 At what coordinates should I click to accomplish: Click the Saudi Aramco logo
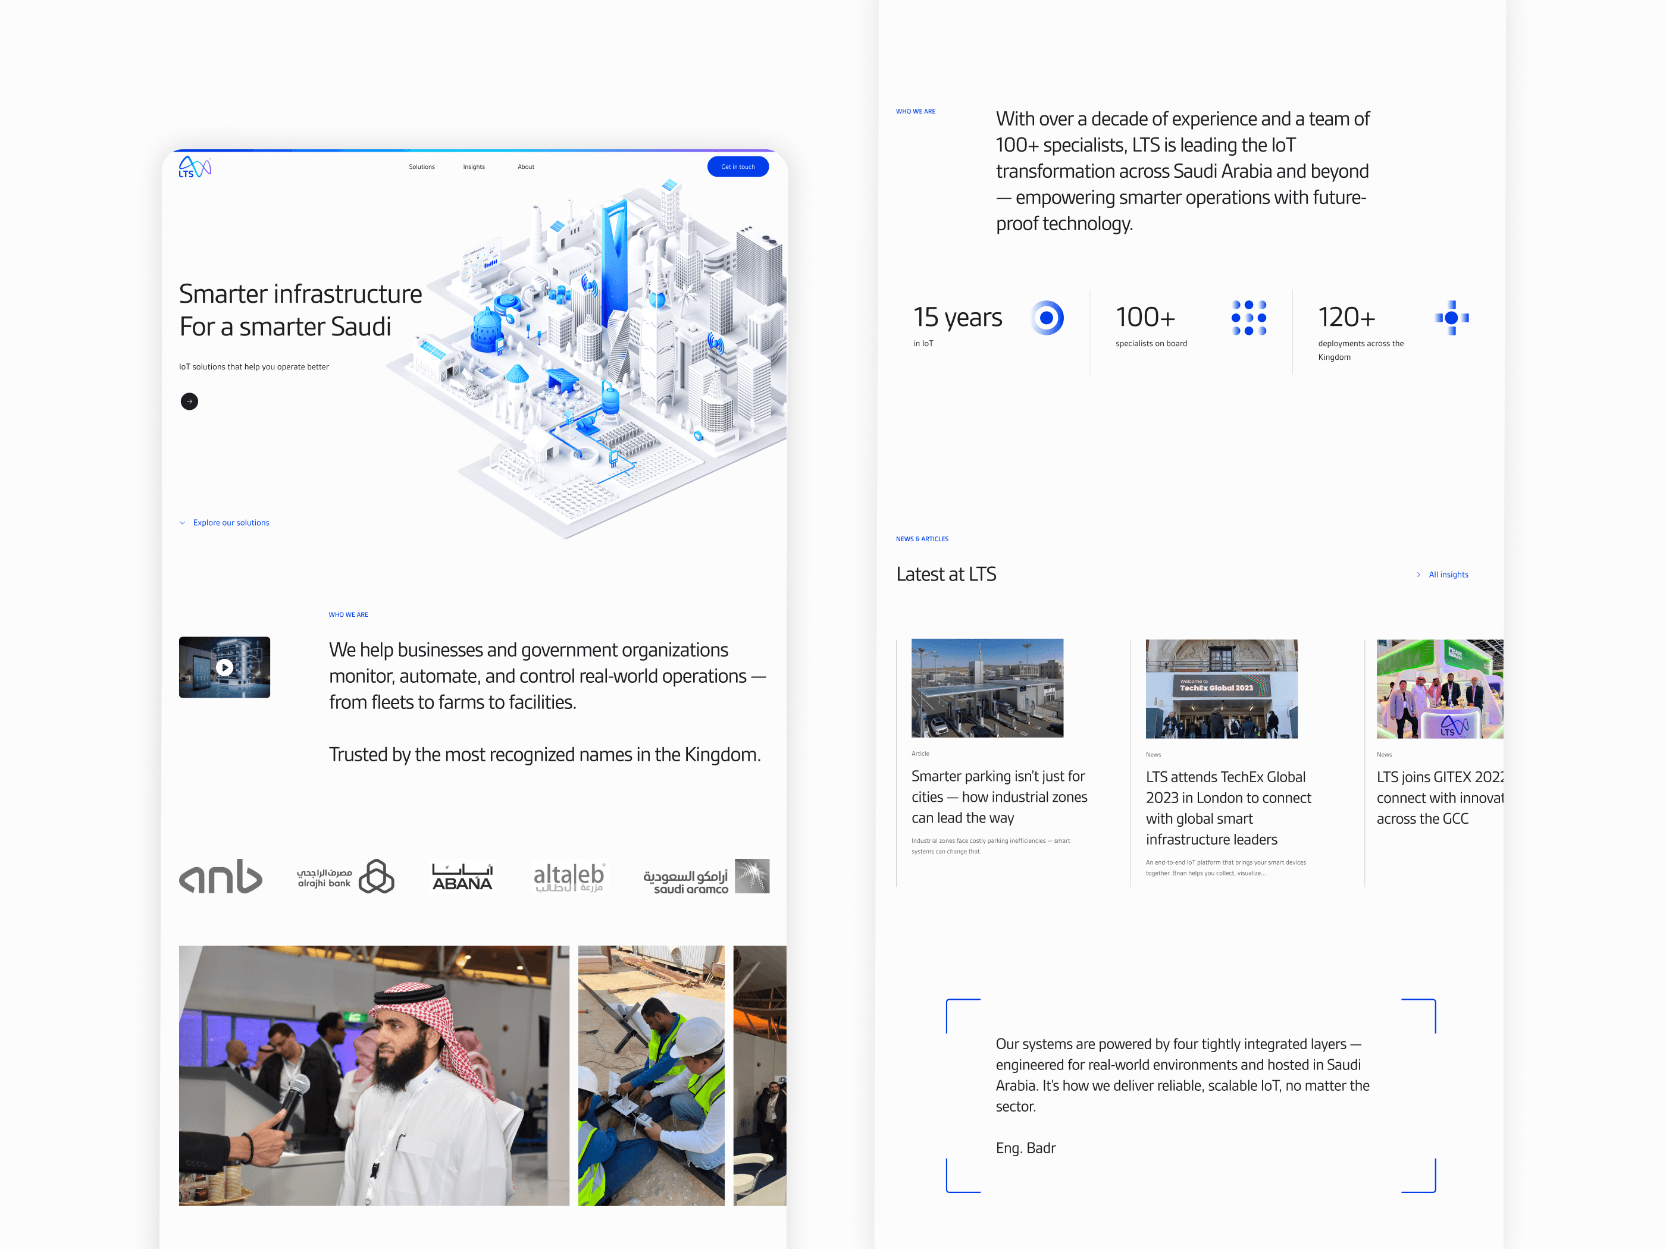(x=706, y=876)
